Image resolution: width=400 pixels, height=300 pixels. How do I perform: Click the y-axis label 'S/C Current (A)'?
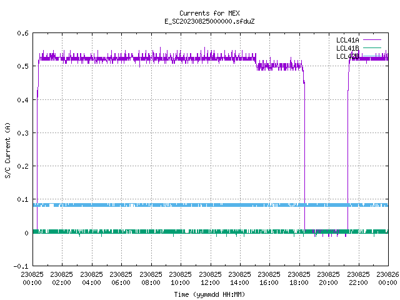pyautogui.click(x=8, y=150)
